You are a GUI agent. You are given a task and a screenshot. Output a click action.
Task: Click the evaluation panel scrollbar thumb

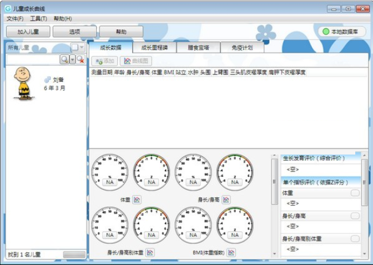pos(364,183)
